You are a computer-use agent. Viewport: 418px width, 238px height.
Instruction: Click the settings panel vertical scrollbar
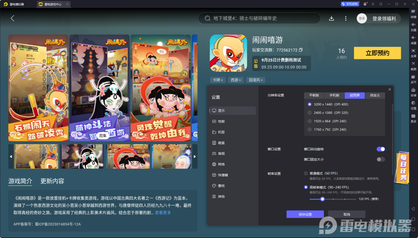[x=392, y=138]
